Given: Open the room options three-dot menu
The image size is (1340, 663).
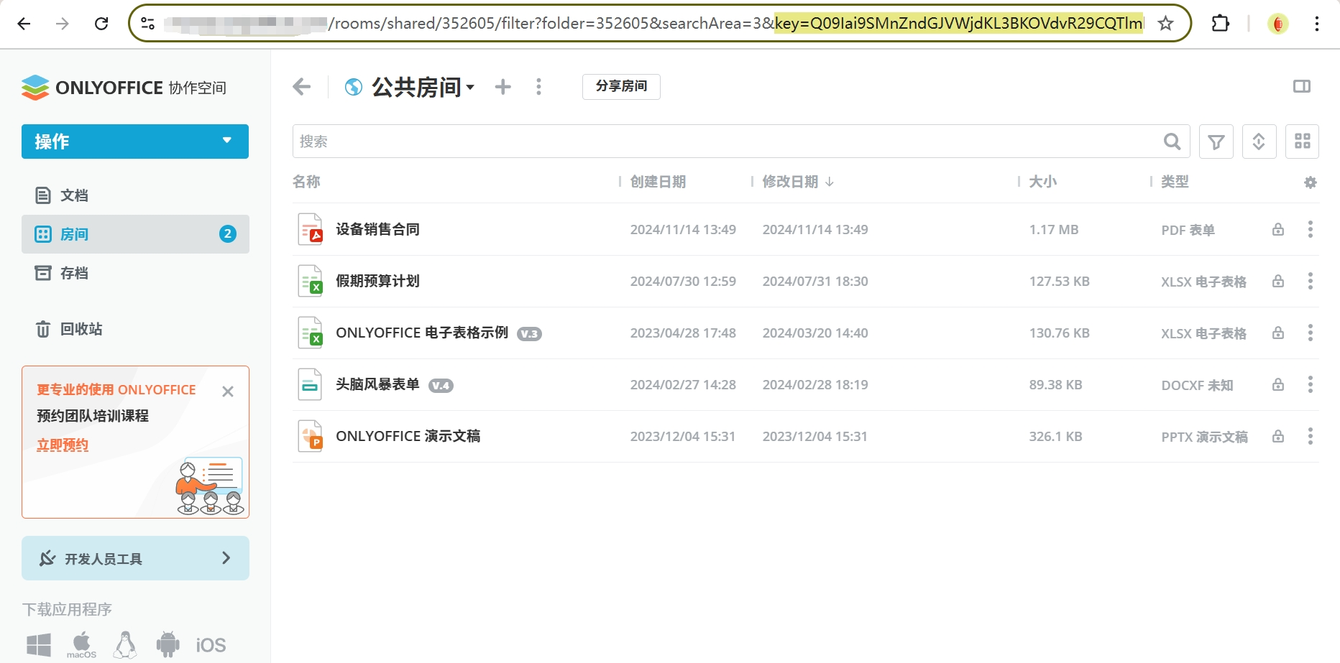Looking at the screenshot, I should (x=538, y=87).
